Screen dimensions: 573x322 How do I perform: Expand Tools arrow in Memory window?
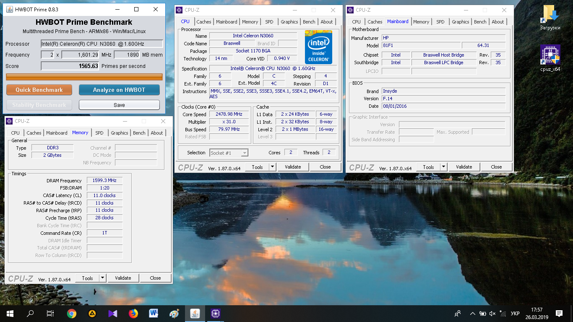click(102, 278)
